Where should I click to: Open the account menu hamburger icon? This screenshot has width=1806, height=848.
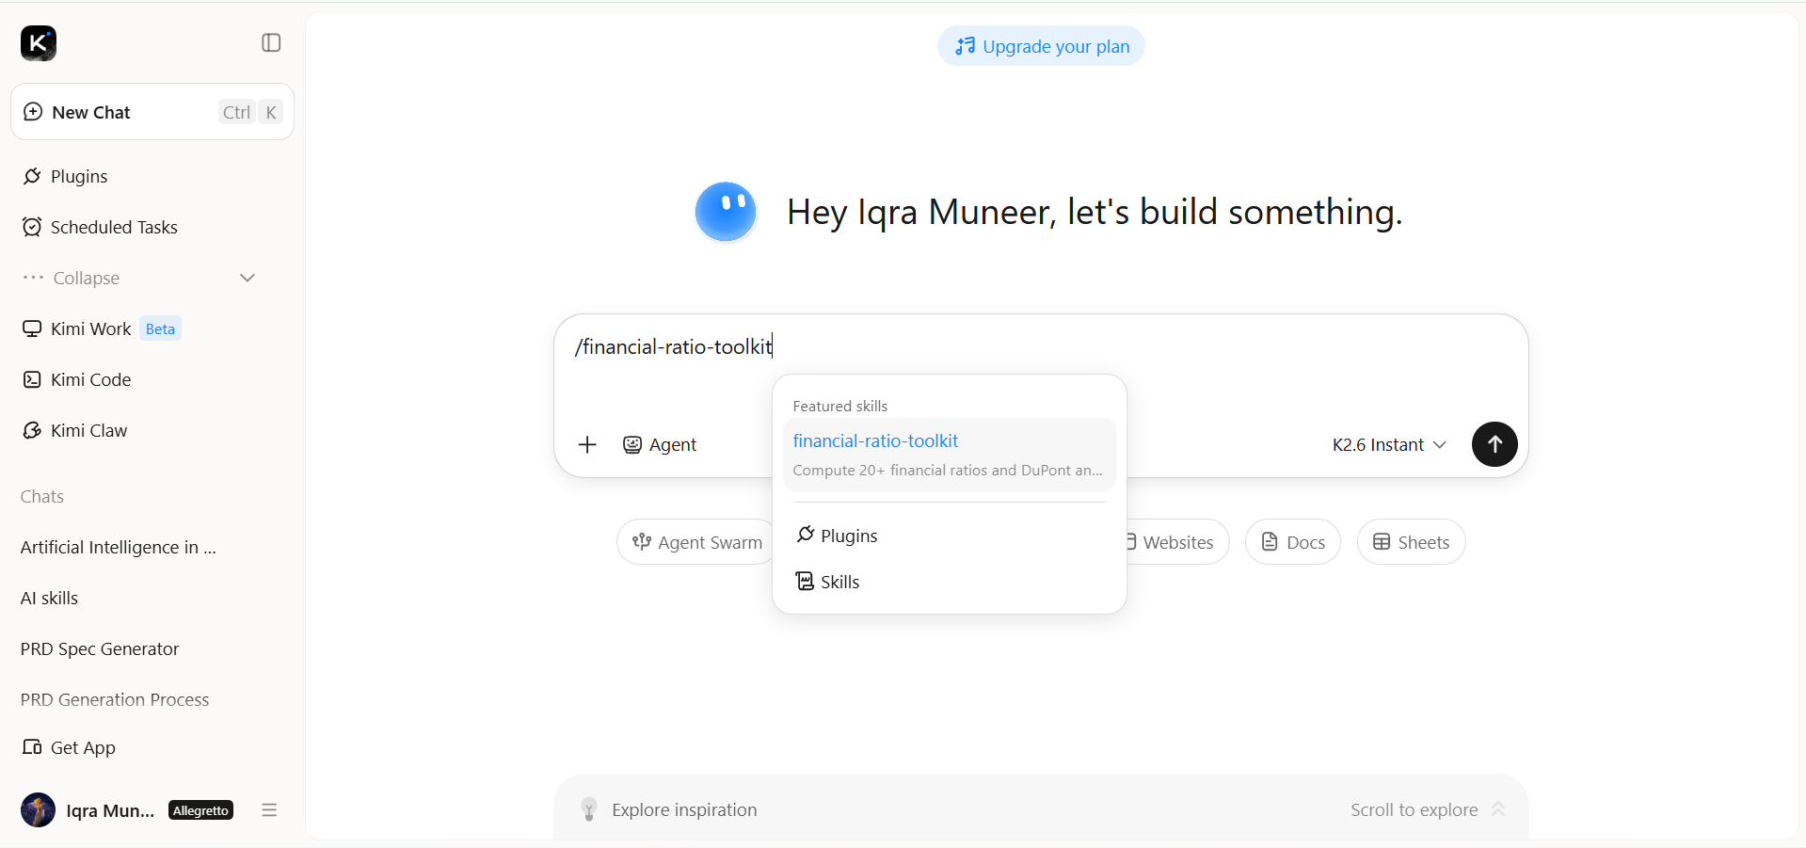[x=269, y=810]
